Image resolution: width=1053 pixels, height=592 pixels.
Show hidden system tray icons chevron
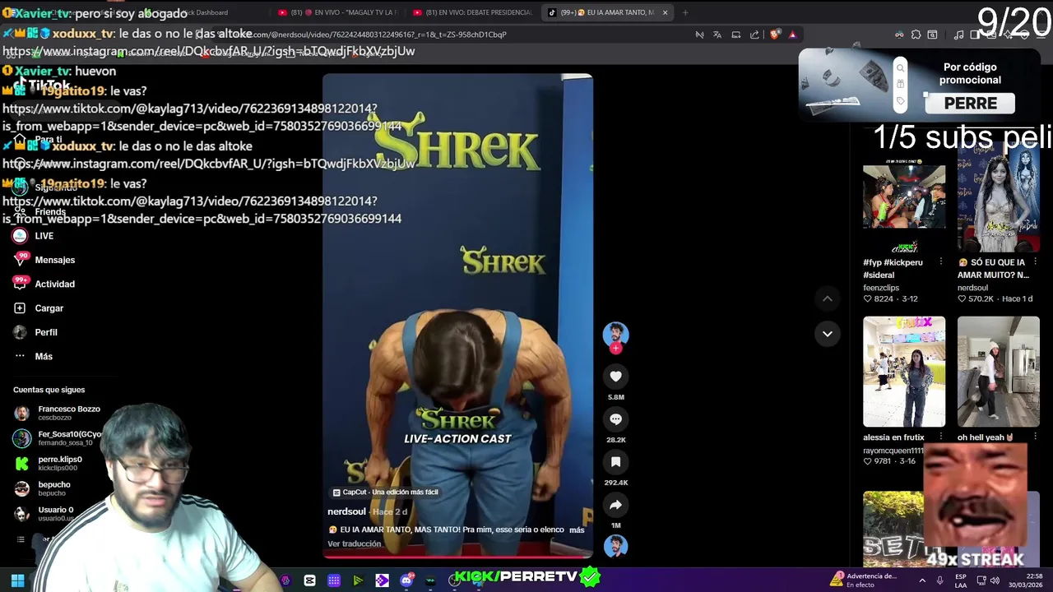tap(921, 580)
